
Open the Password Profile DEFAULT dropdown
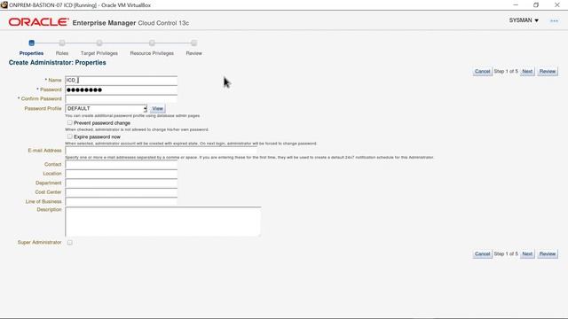coord(106,108)
